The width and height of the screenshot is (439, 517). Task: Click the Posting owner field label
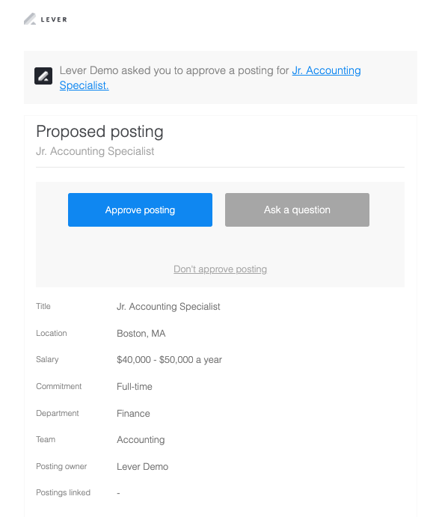pyautogui.click(x=61, y=466)
